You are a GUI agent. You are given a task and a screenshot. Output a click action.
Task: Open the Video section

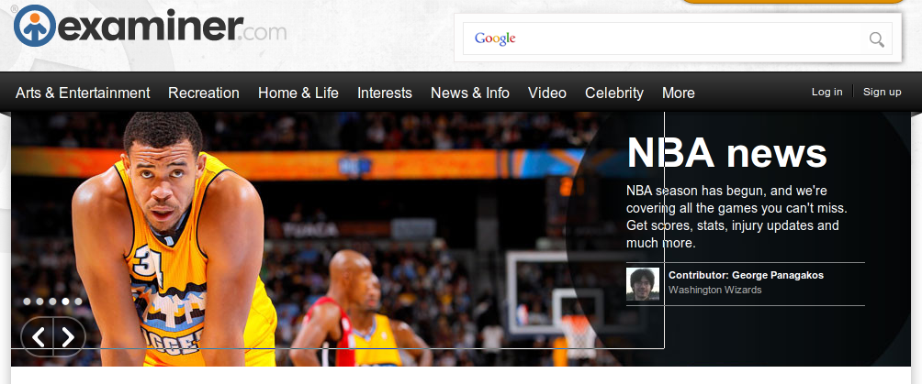[x=546, y=93]
